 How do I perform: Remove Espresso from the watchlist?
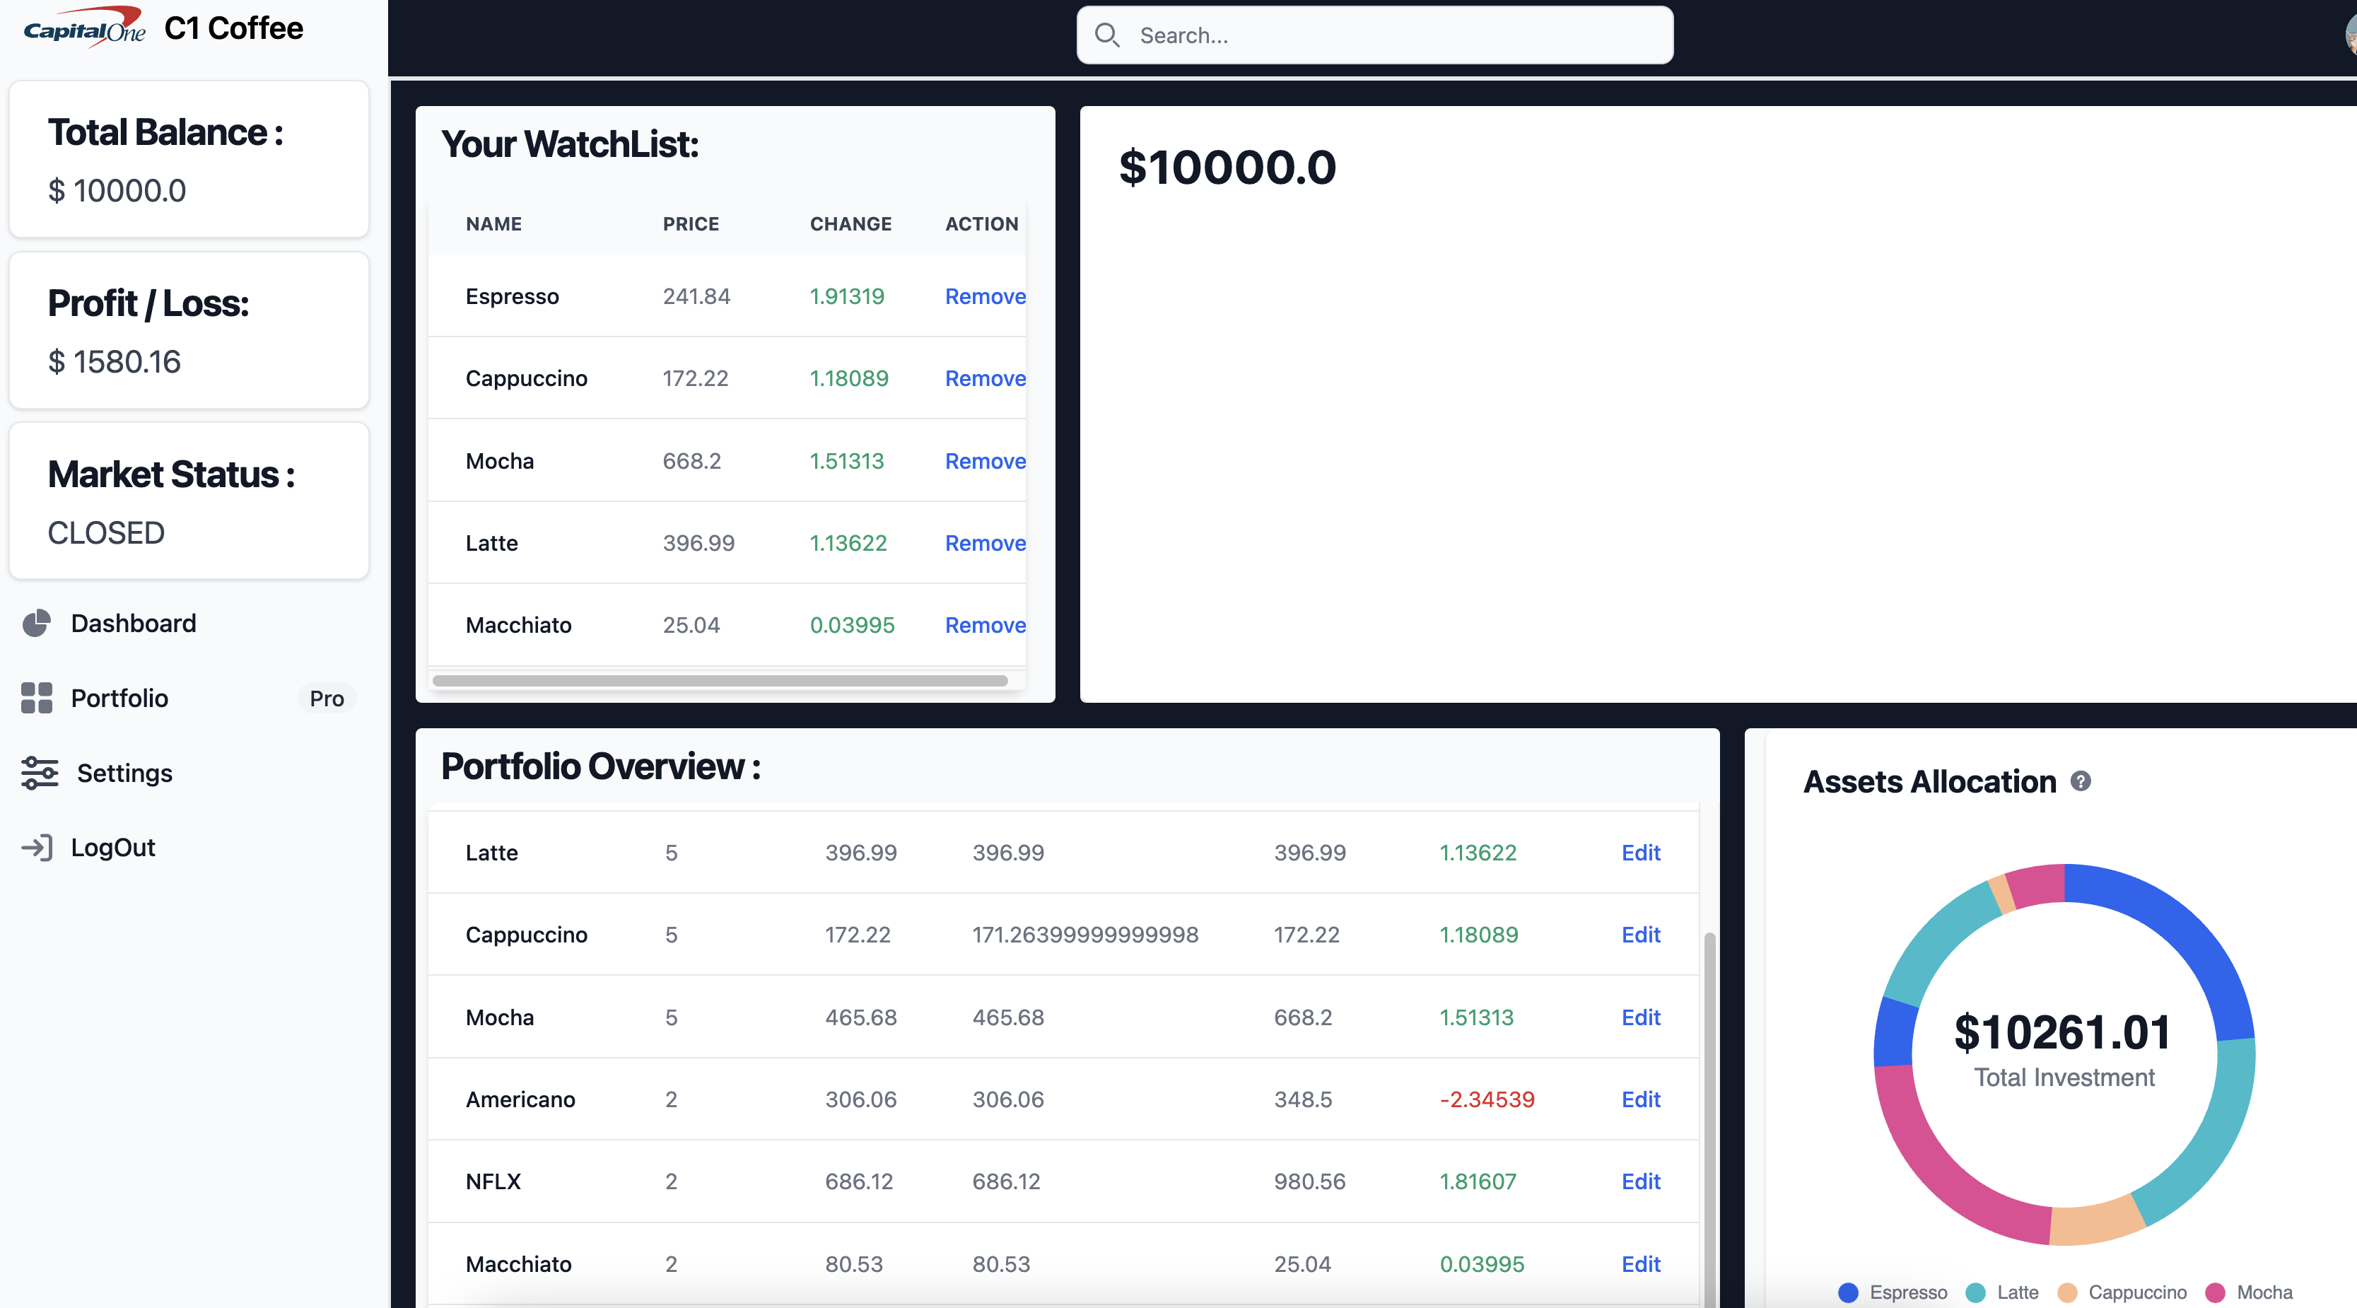click(985, 296)
